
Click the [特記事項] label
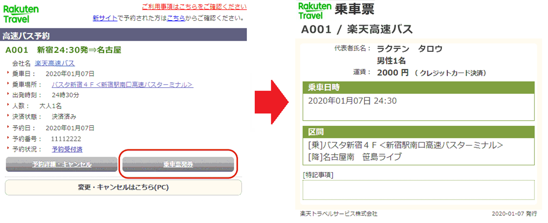[318, 175]
